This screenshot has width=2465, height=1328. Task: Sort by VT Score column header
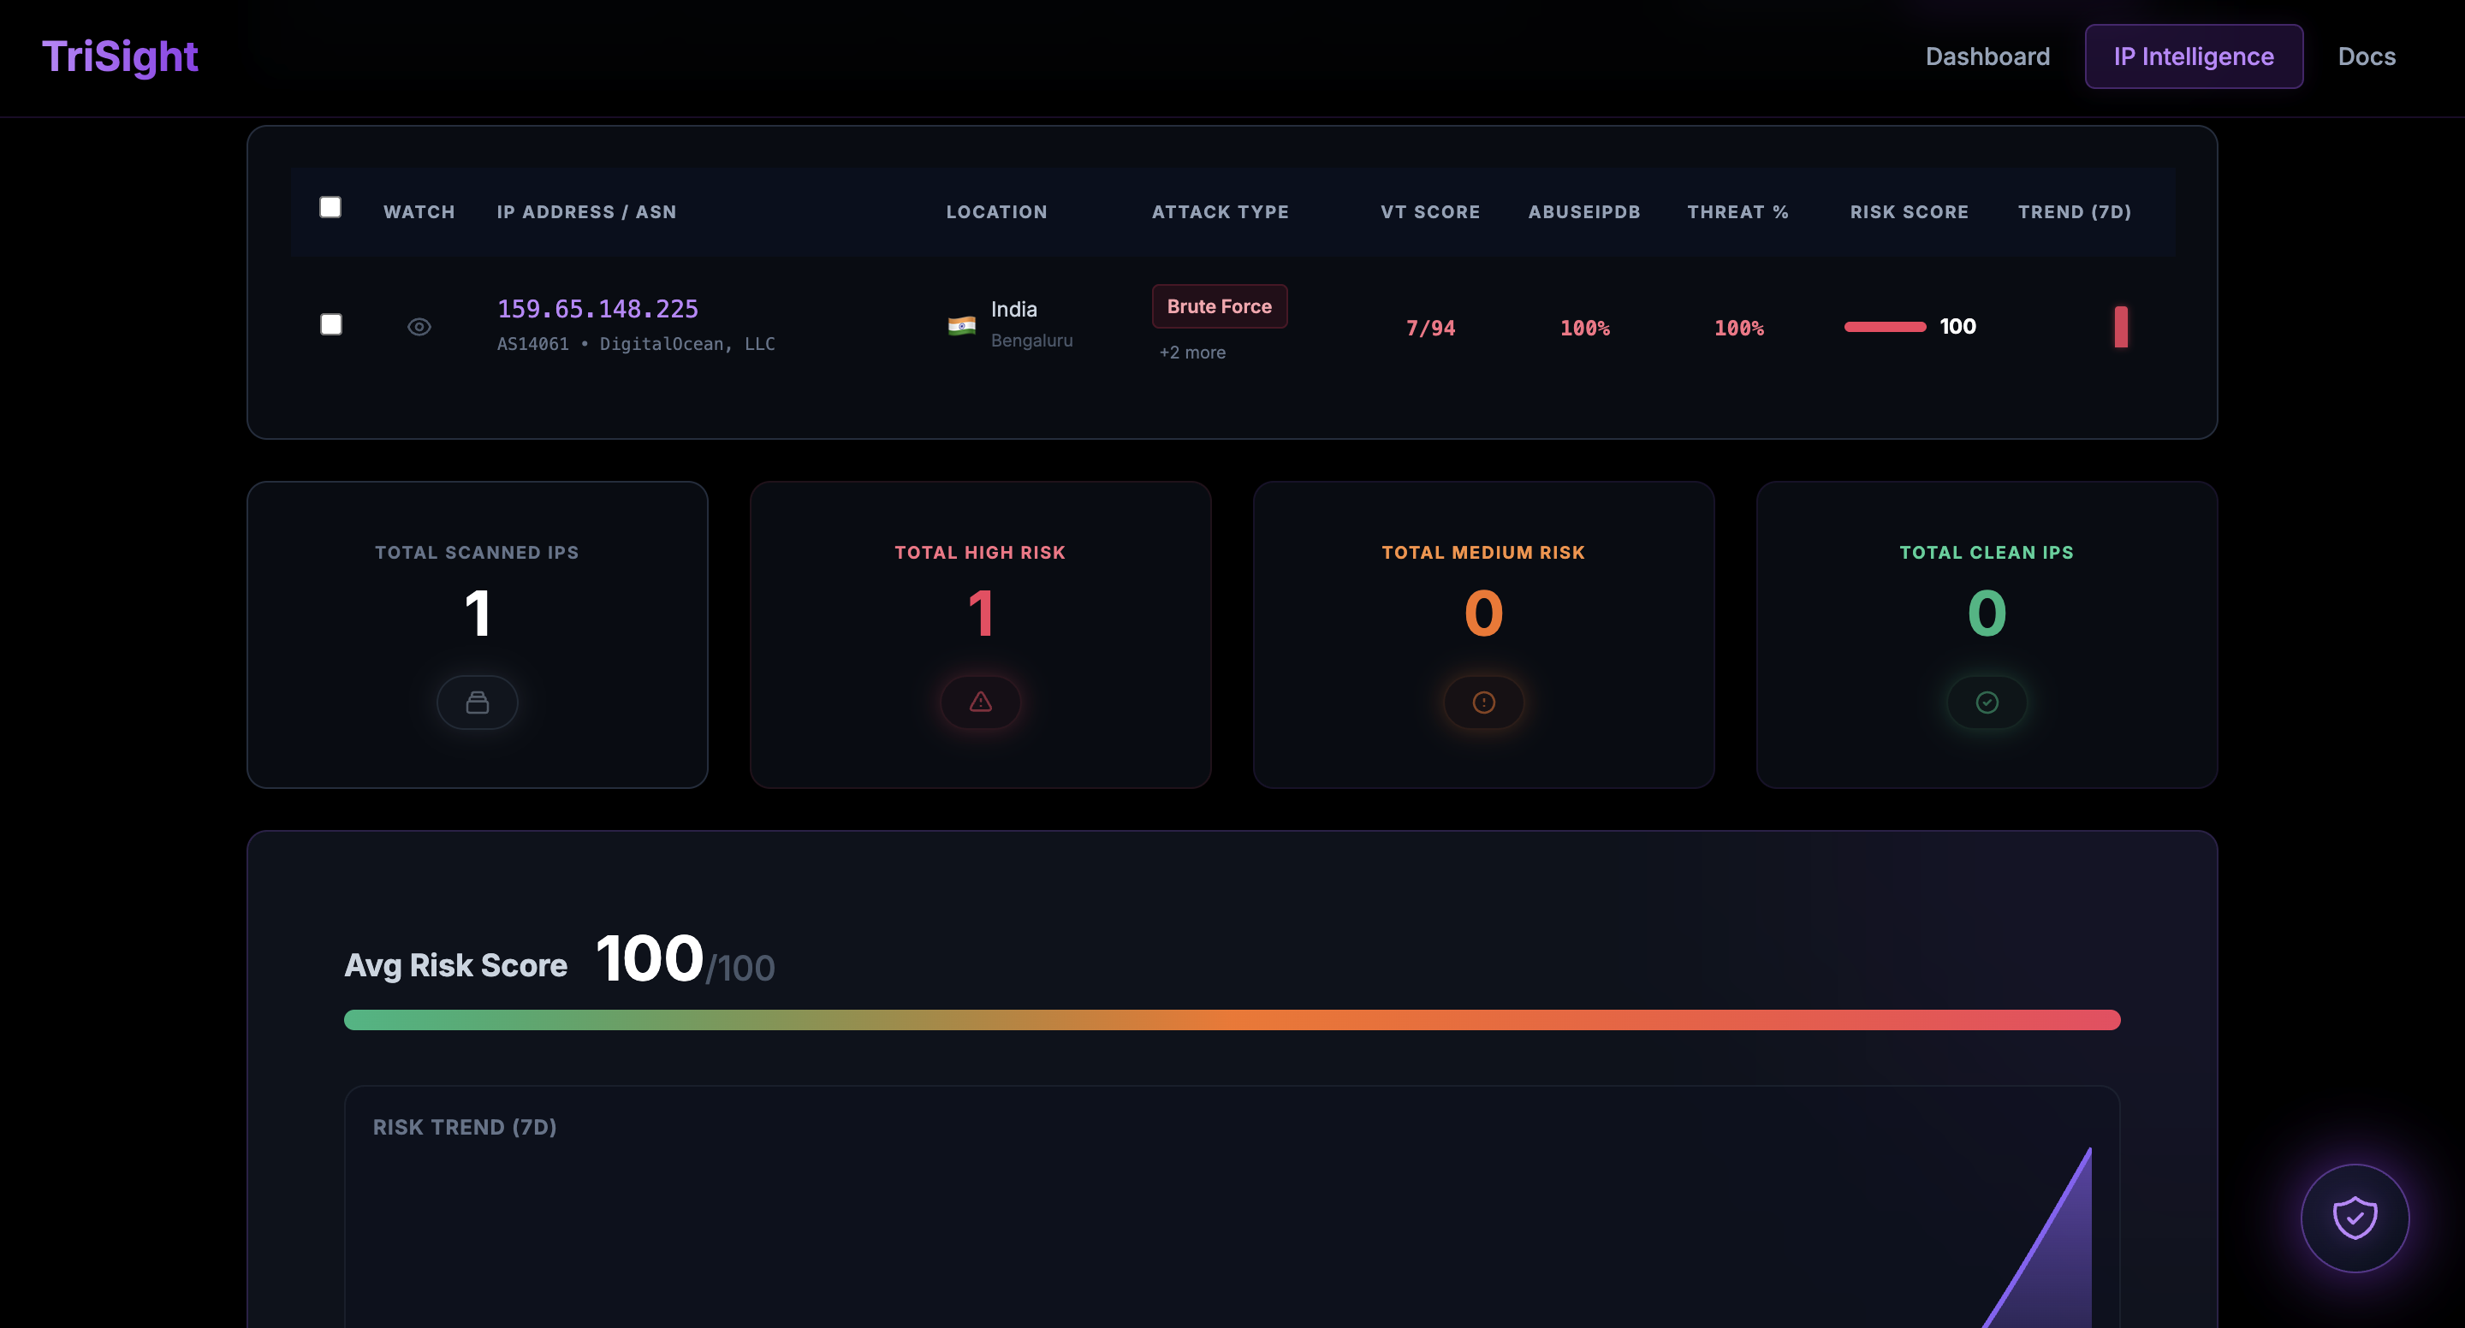click(1429, 212)
